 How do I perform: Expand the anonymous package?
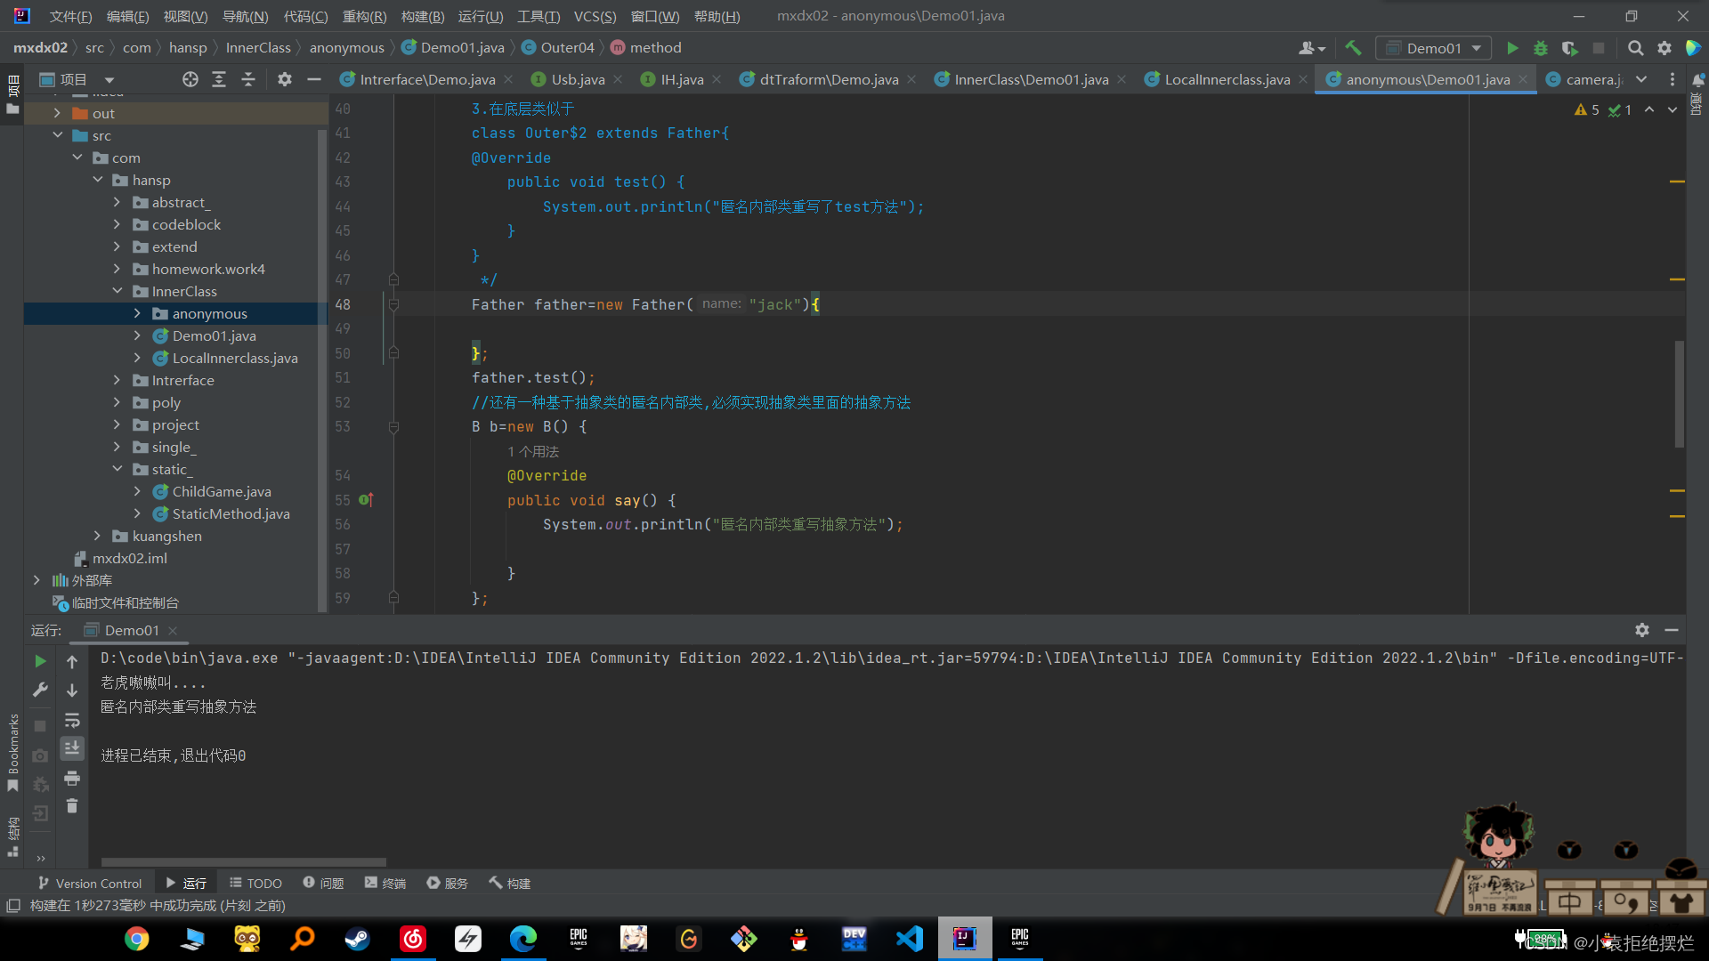137,313
